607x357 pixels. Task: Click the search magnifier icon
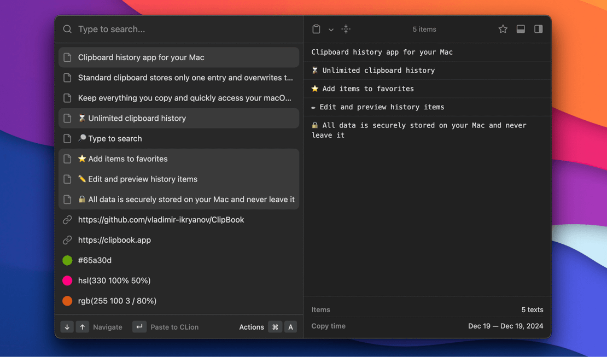67,29
